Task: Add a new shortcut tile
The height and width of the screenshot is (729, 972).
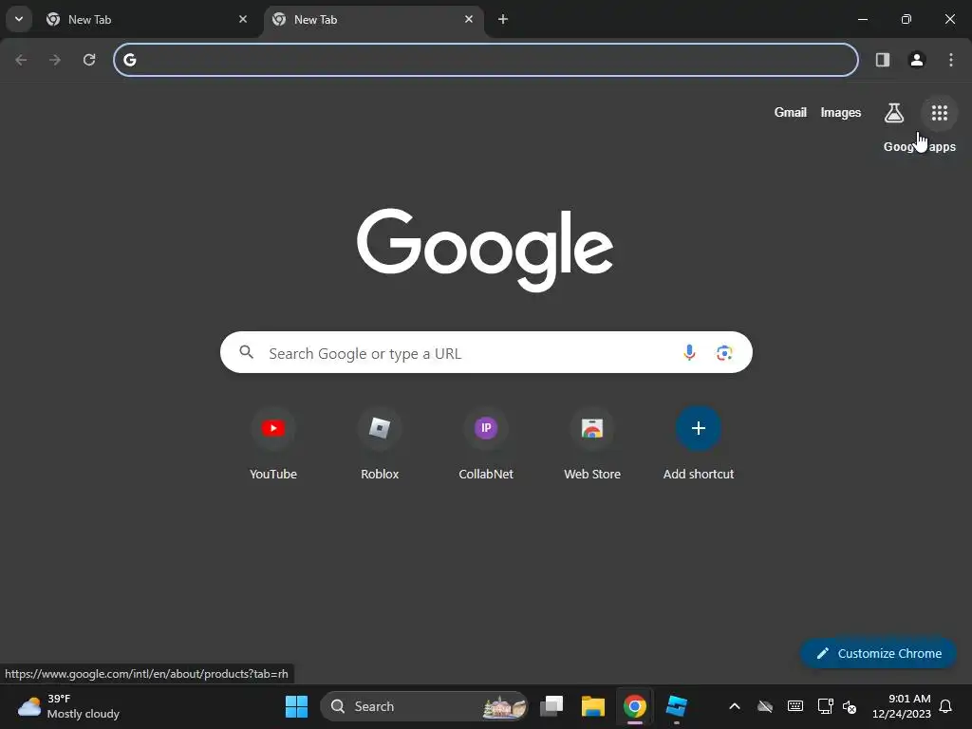Action: (x=698, y=444)
